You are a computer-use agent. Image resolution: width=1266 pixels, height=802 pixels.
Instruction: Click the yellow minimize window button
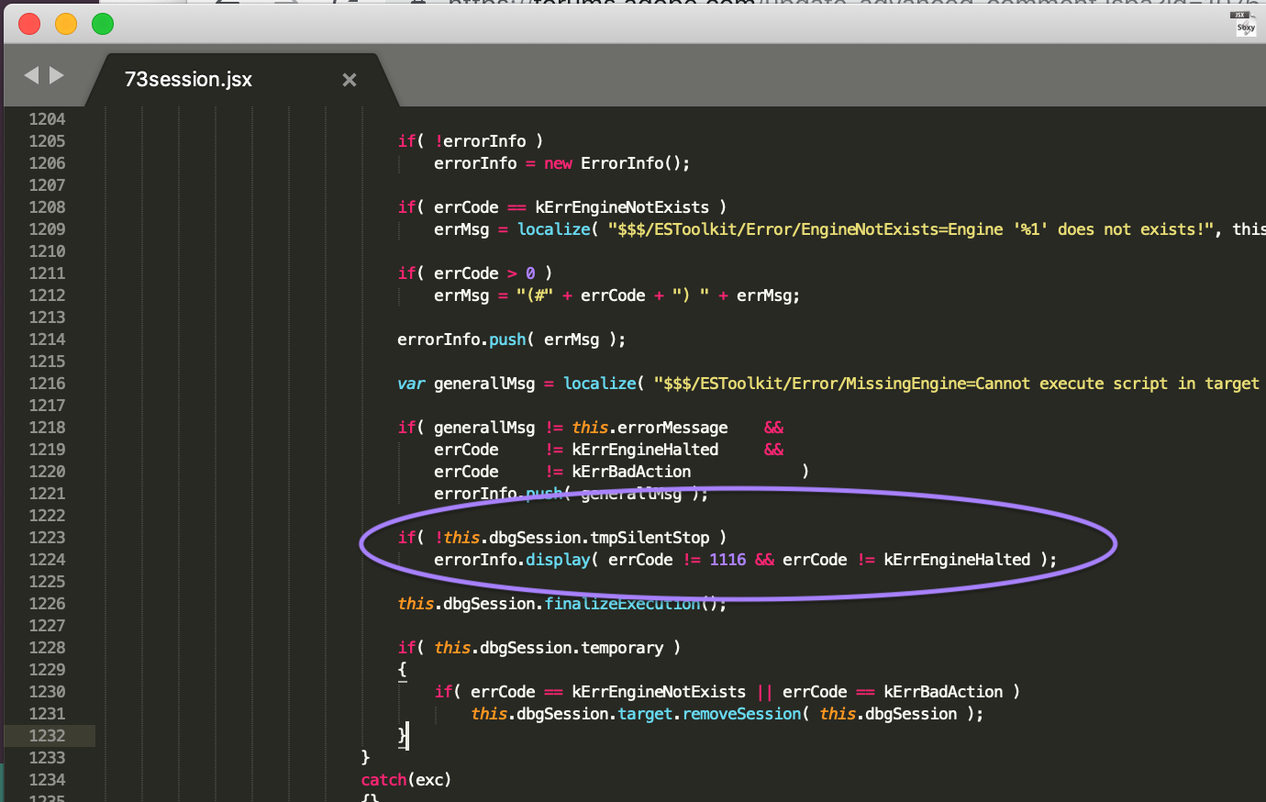tap(66, 24)
